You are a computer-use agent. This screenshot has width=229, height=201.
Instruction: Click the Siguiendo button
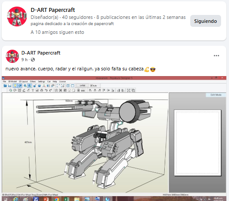pos(206,21)
